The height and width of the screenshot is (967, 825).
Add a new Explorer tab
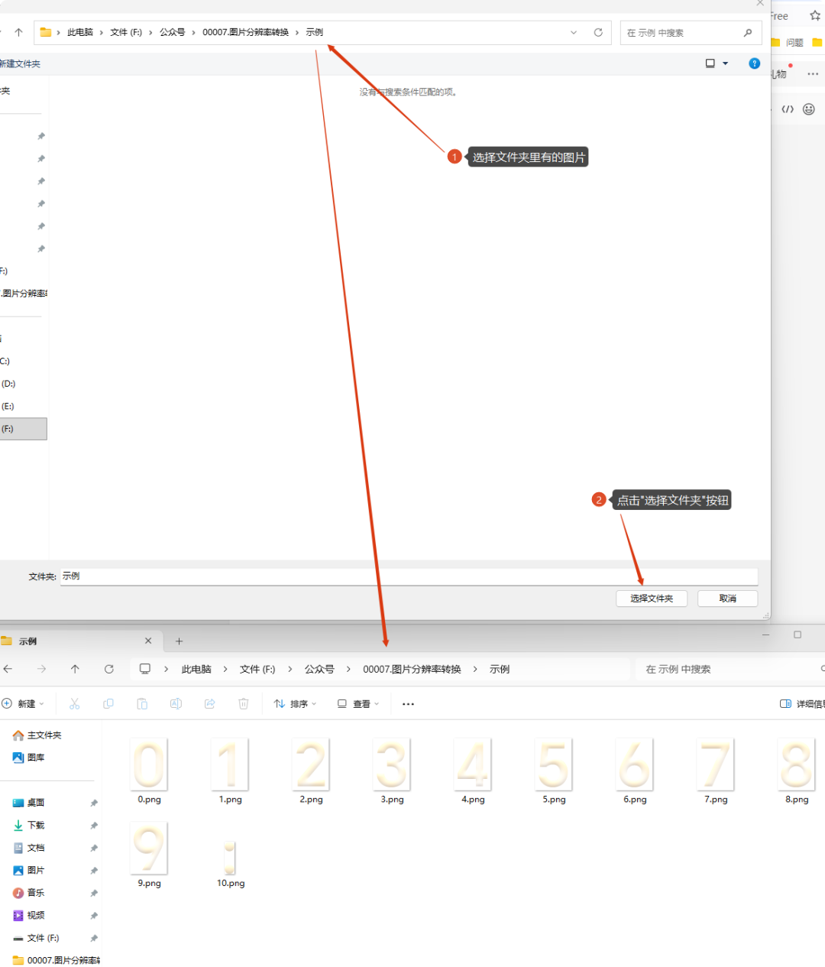coord(179,641)
